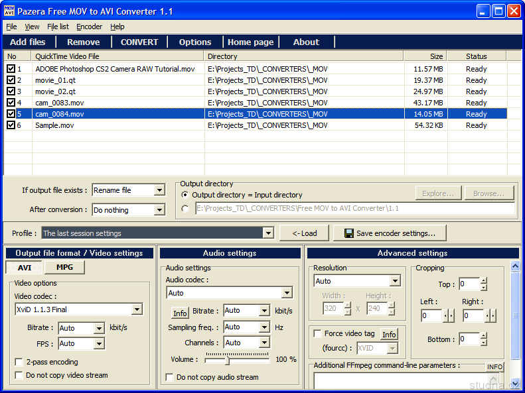Viewport: 525px width, 393px height.
Task: Select Output directory = Input directory radio
Action: click(x=185, y=195)
